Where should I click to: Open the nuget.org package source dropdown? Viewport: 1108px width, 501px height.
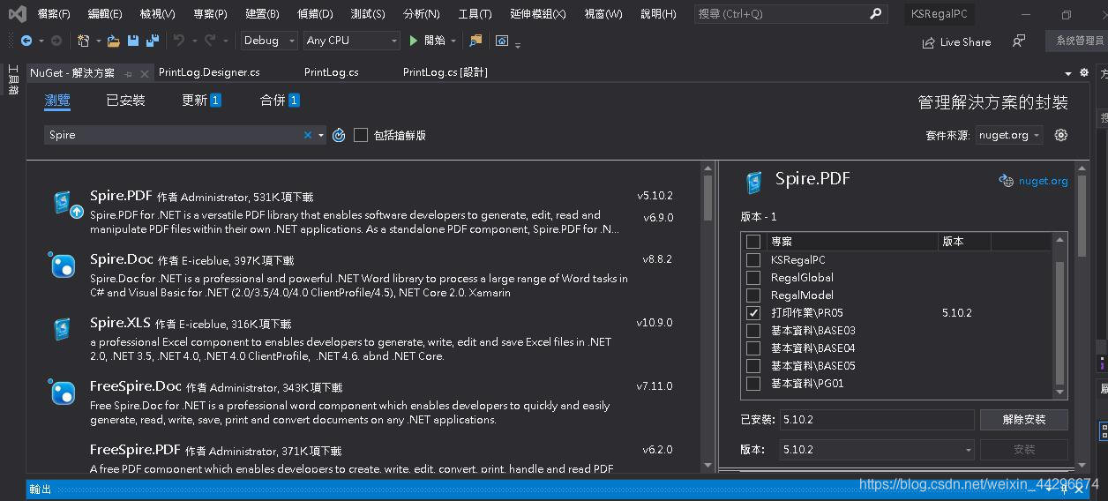pyautogui.click(x=1010, y=135)
